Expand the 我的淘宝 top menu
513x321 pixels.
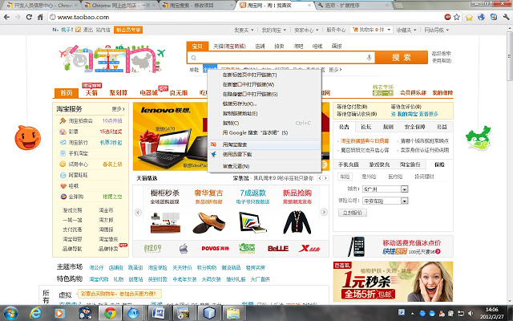274,30
